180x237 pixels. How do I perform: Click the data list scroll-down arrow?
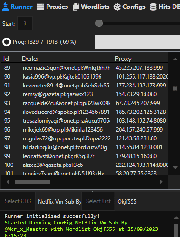175,168
